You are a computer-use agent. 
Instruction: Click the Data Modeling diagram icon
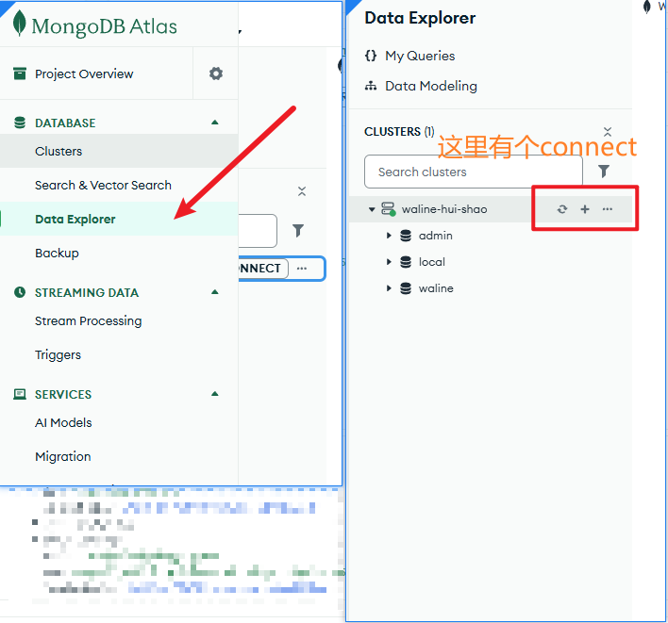coord(371,86)
